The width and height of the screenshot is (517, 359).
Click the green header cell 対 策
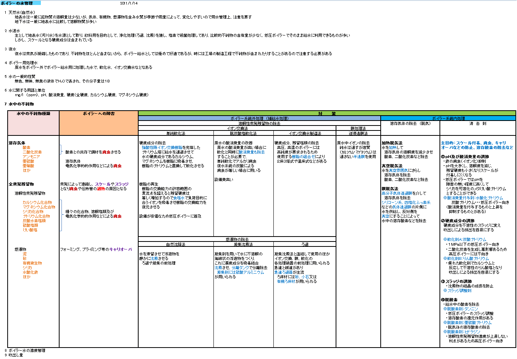tap(327, 114)
